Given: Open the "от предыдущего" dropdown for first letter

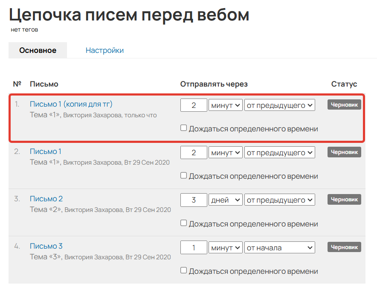Looking at the screenshot, I should point(279,104).
